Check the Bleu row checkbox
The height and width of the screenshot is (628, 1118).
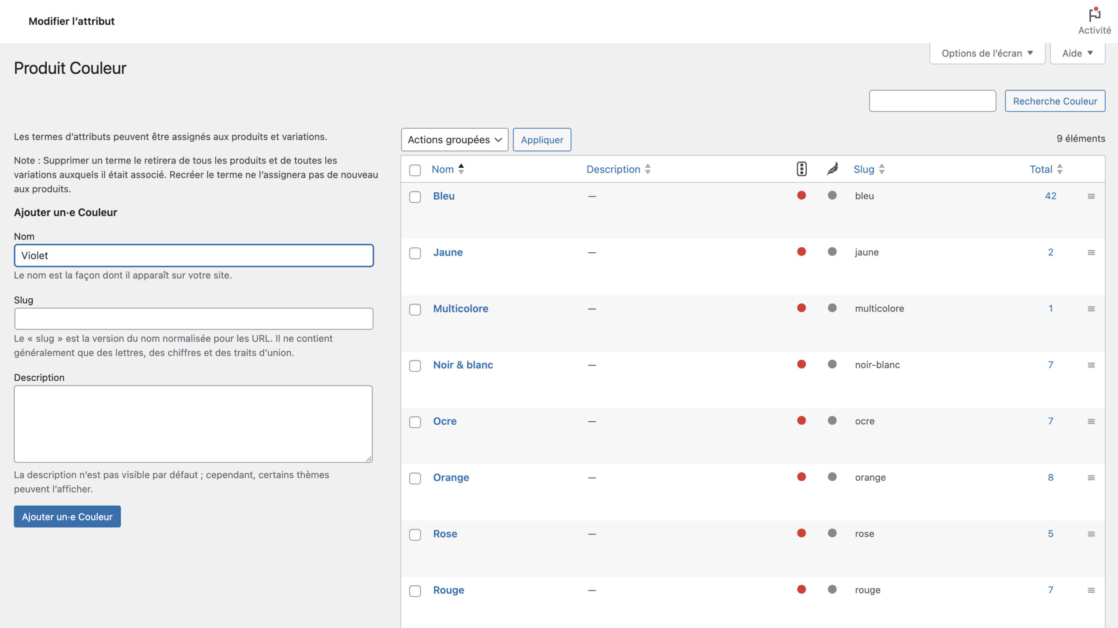click(415, 197)
